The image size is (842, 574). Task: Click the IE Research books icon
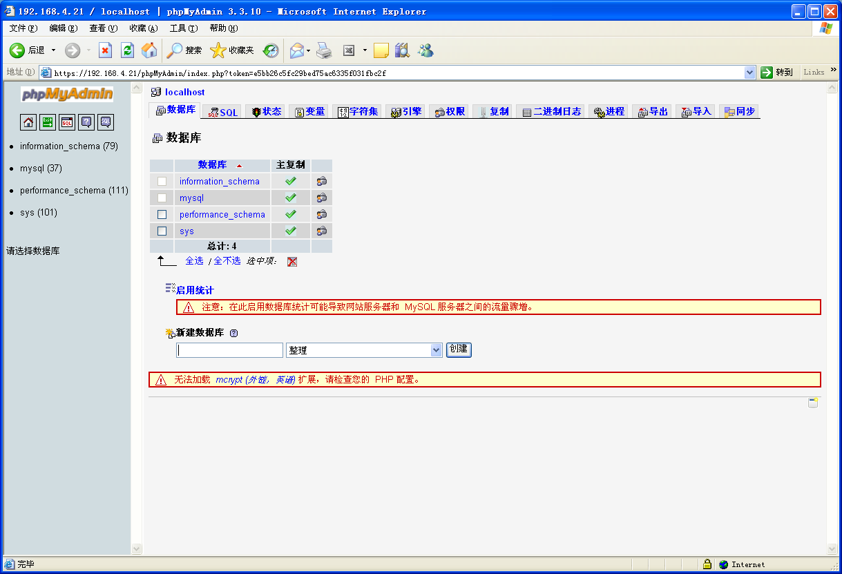click(x=403, y=50)
